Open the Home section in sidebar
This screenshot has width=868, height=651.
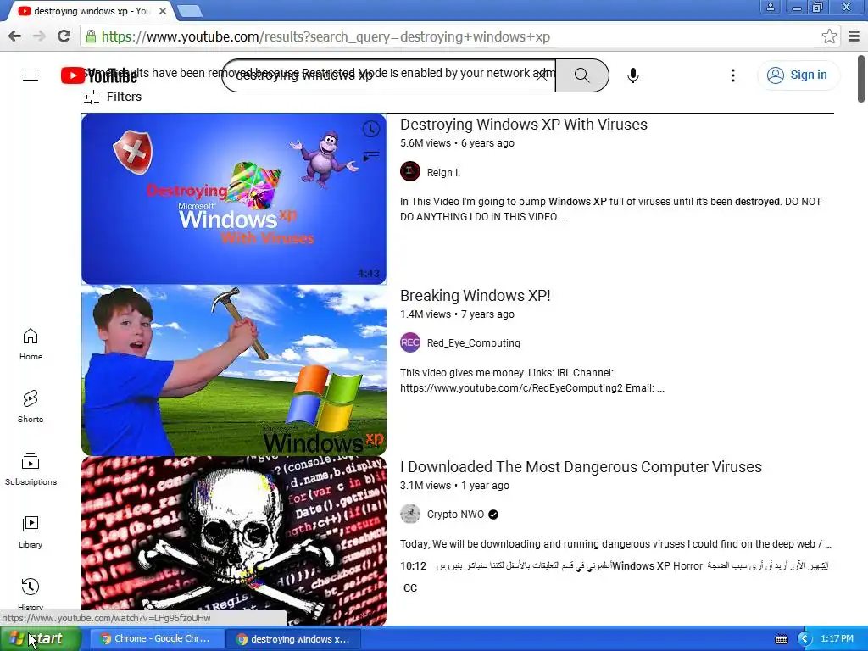31,344
